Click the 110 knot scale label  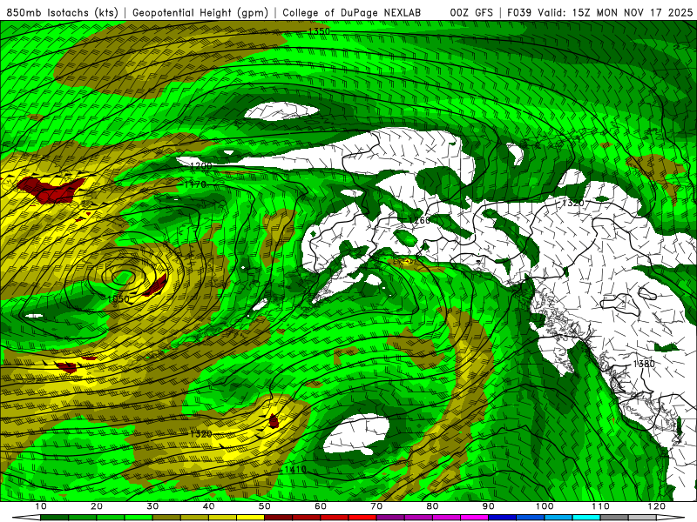pos(600,506)
